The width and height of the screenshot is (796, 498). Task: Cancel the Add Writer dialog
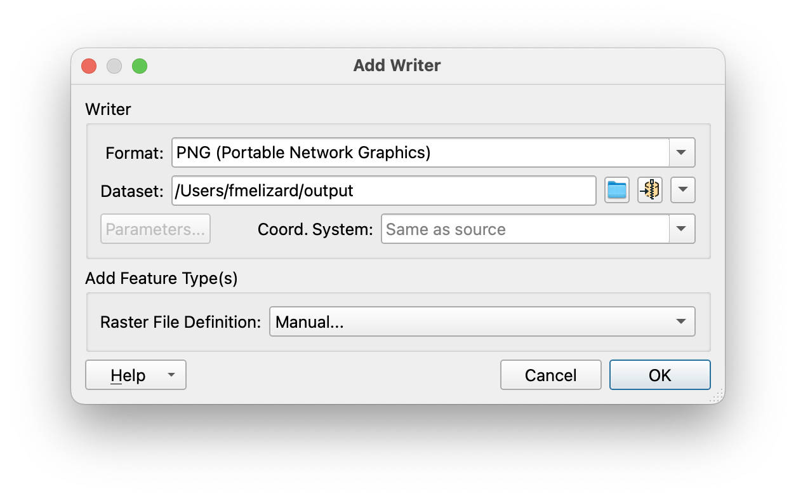coord(550,375)
